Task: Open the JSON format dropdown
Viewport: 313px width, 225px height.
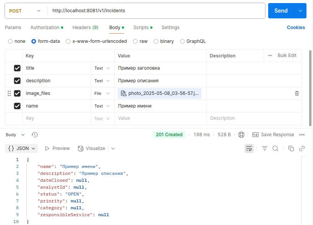Action: pos(23,148)
